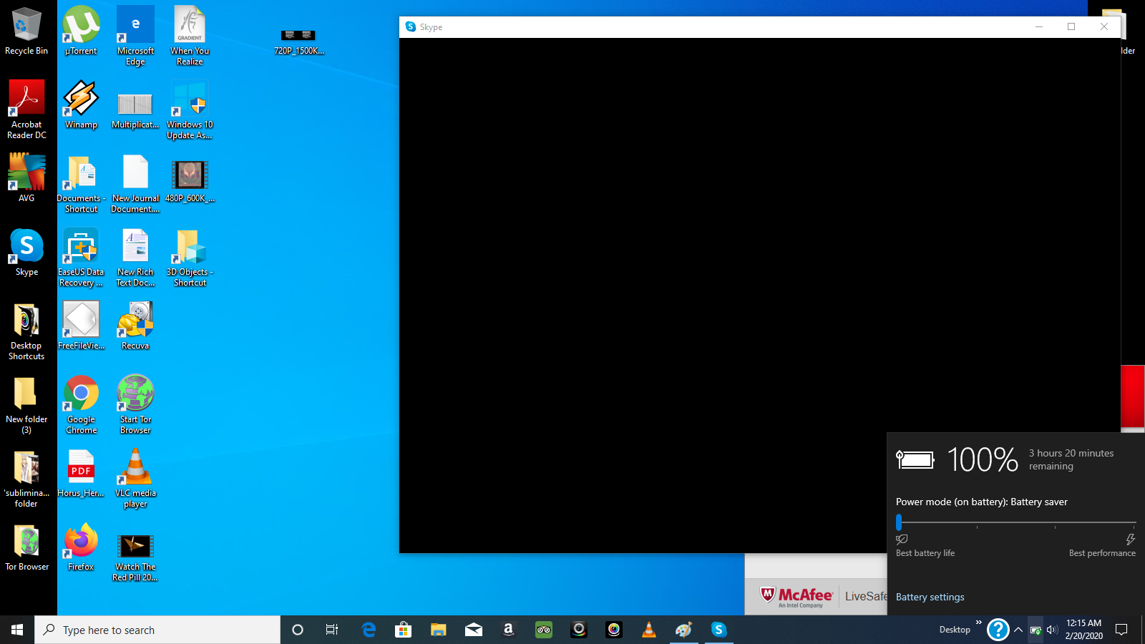
Task: Open the Windows Start menu
Action: coord(17,630)
